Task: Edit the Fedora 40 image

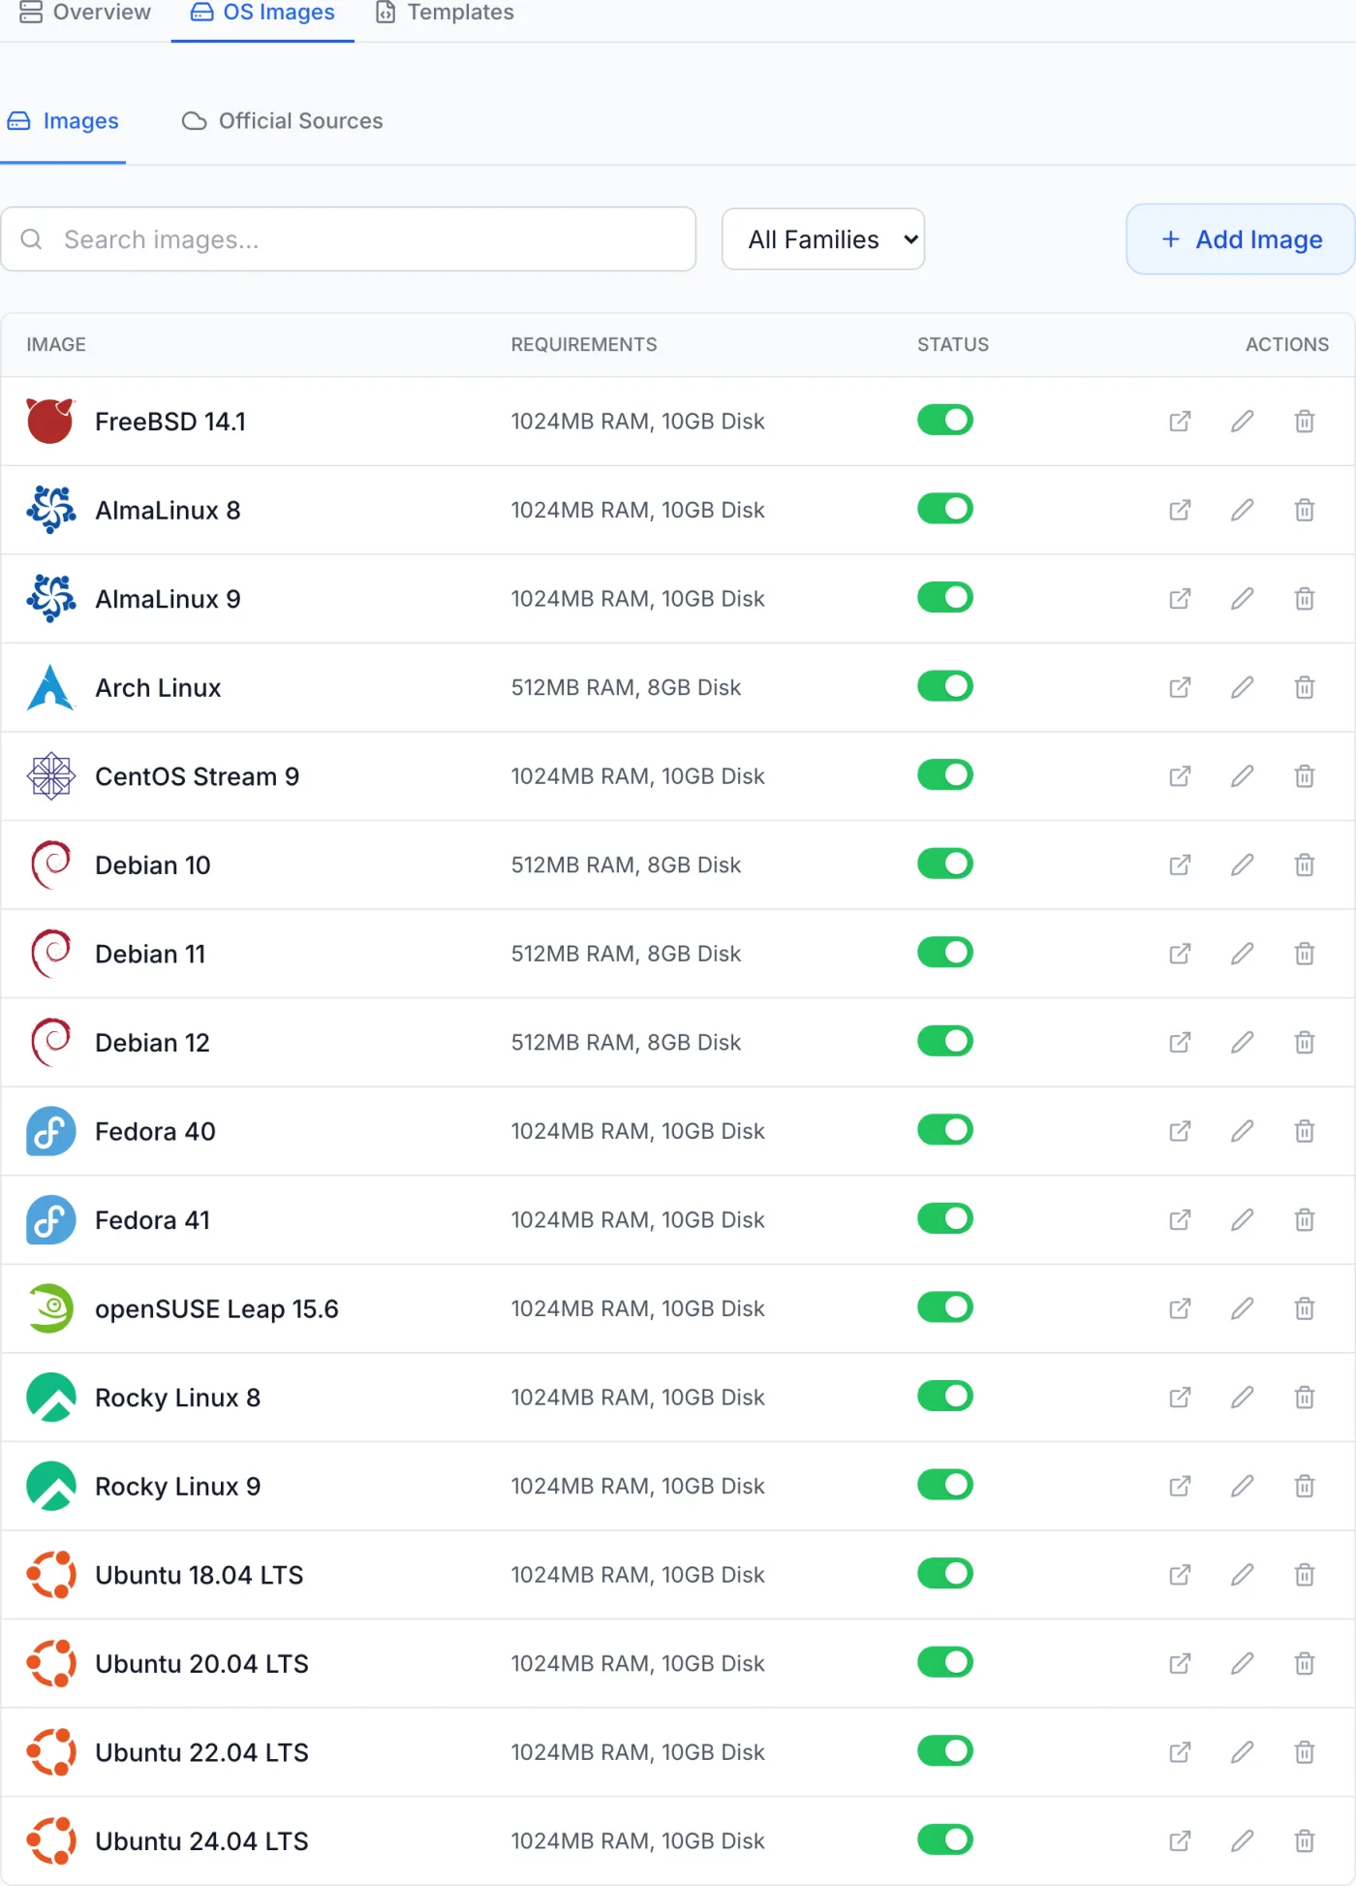Action: [1243, 1131]
